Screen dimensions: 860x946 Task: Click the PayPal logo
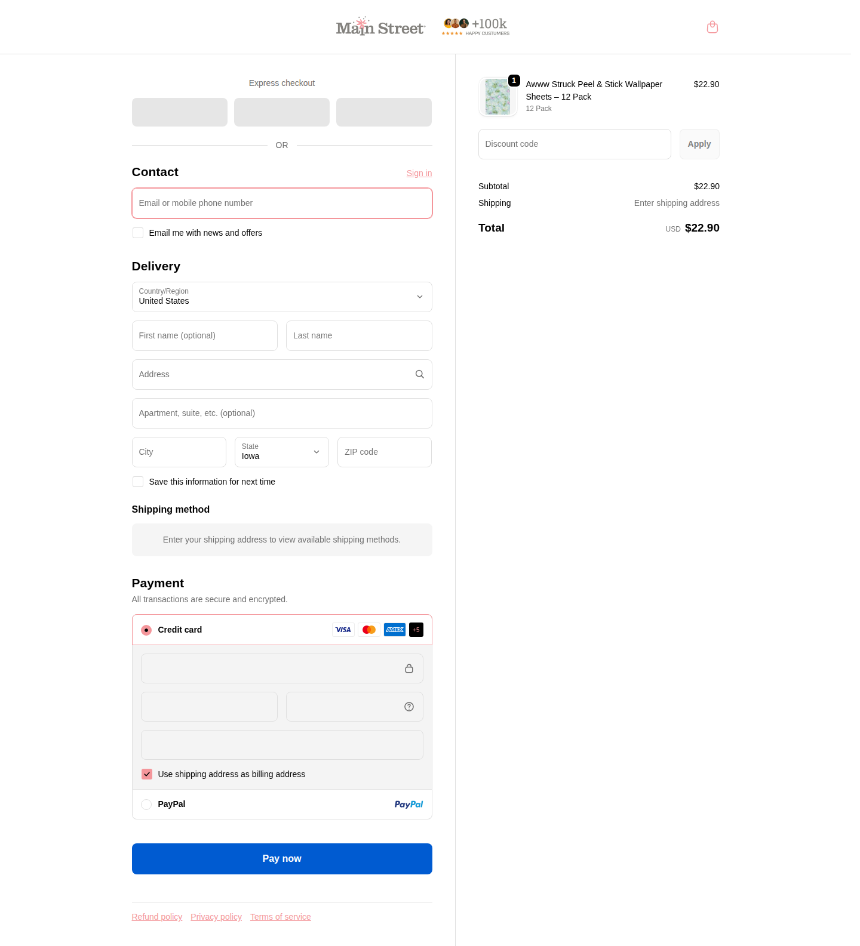coord(408,805)
